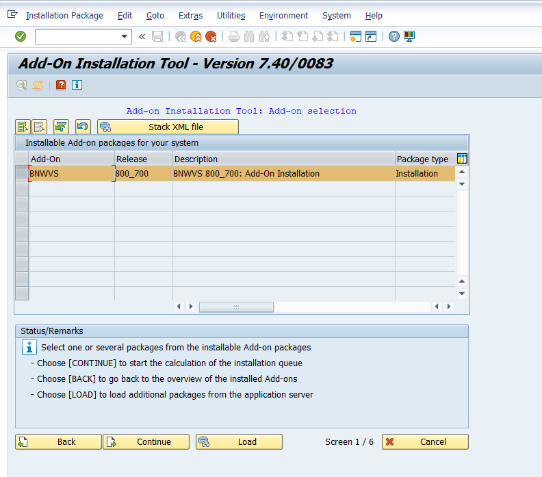The image size is (542, 477).
Task: Click the Load button
Action: pos(239,441)
